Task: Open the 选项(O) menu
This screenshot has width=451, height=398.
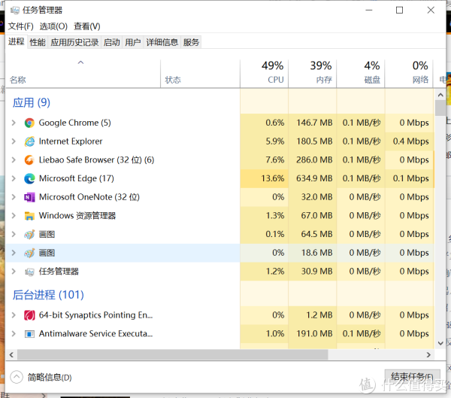Action: (x=53, y=26)
